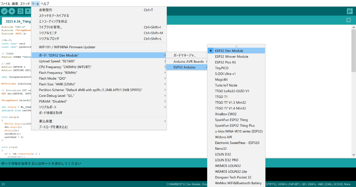Open the Serial Monitor magnifier icon
The width and height of the screenshot is (356, 187).
(x=350, y=11)
